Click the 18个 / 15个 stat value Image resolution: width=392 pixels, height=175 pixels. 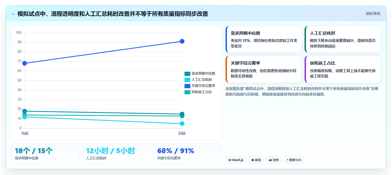click(x=34, y=151)
